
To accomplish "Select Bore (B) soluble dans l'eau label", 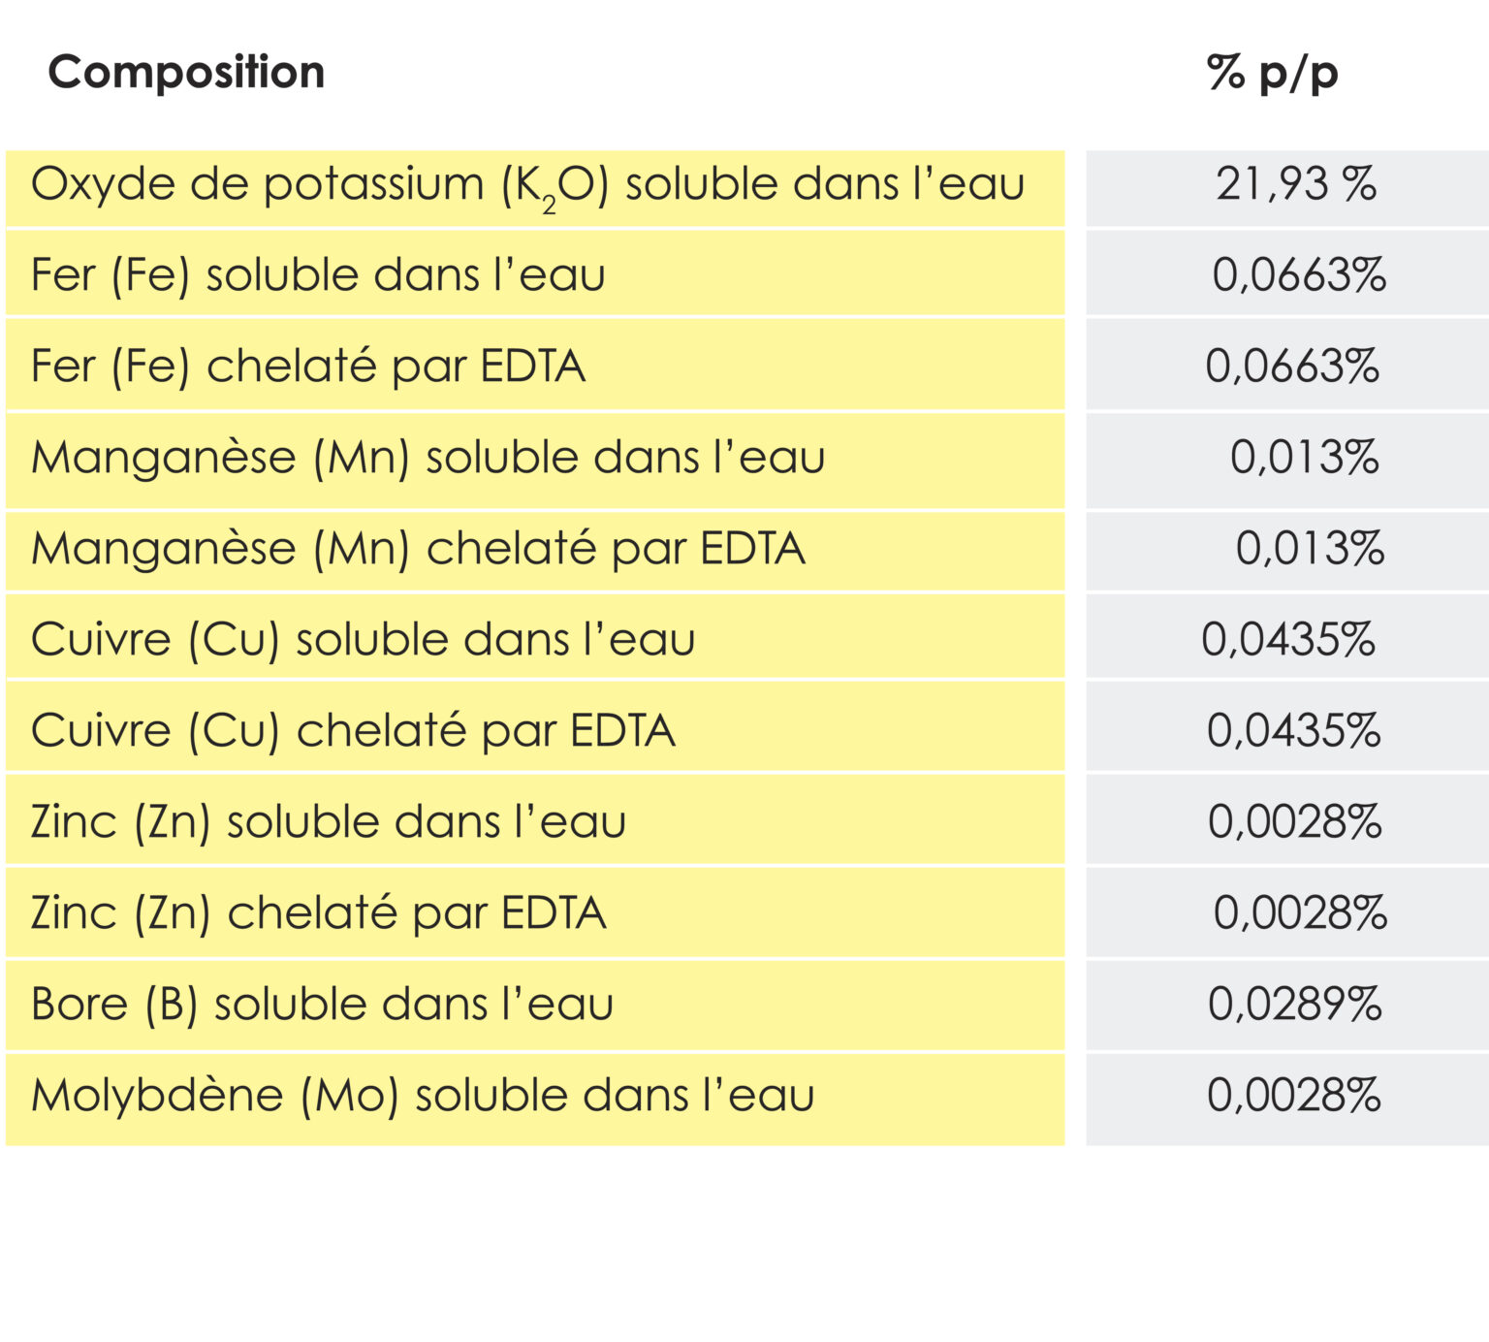I will (x=322, y=1005).
